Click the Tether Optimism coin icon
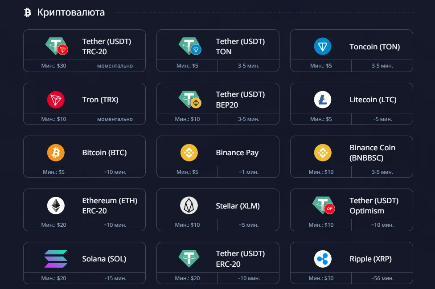 324,205
